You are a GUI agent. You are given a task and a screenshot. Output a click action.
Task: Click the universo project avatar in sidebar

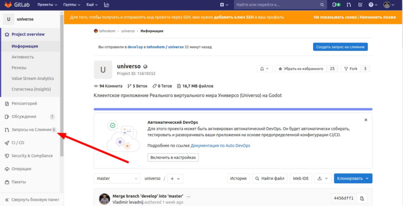click(x=9, y=19)
